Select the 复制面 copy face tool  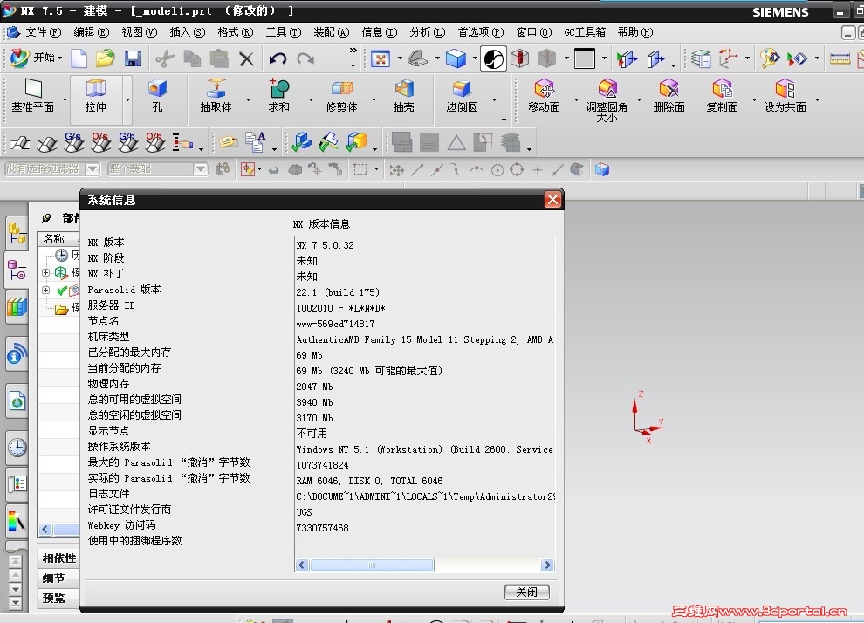[722, 96]
